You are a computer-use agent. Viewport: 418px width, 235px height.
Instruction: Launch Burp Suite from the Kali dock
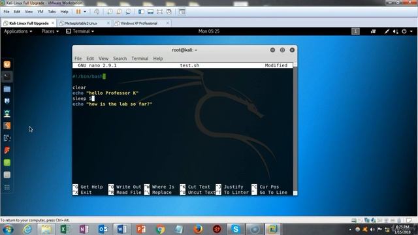[7, 126]
